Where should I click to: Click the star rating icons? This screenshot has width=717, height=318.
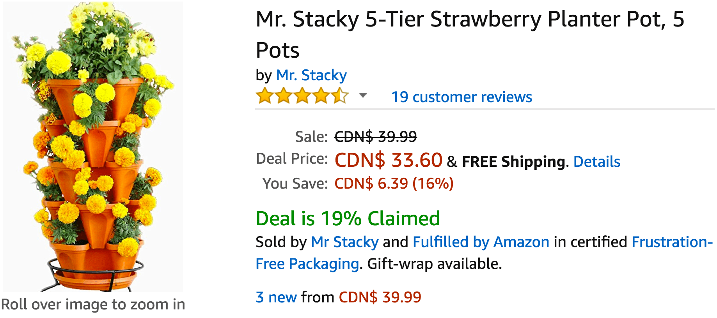pyautogui.click(x=302, y=96)
